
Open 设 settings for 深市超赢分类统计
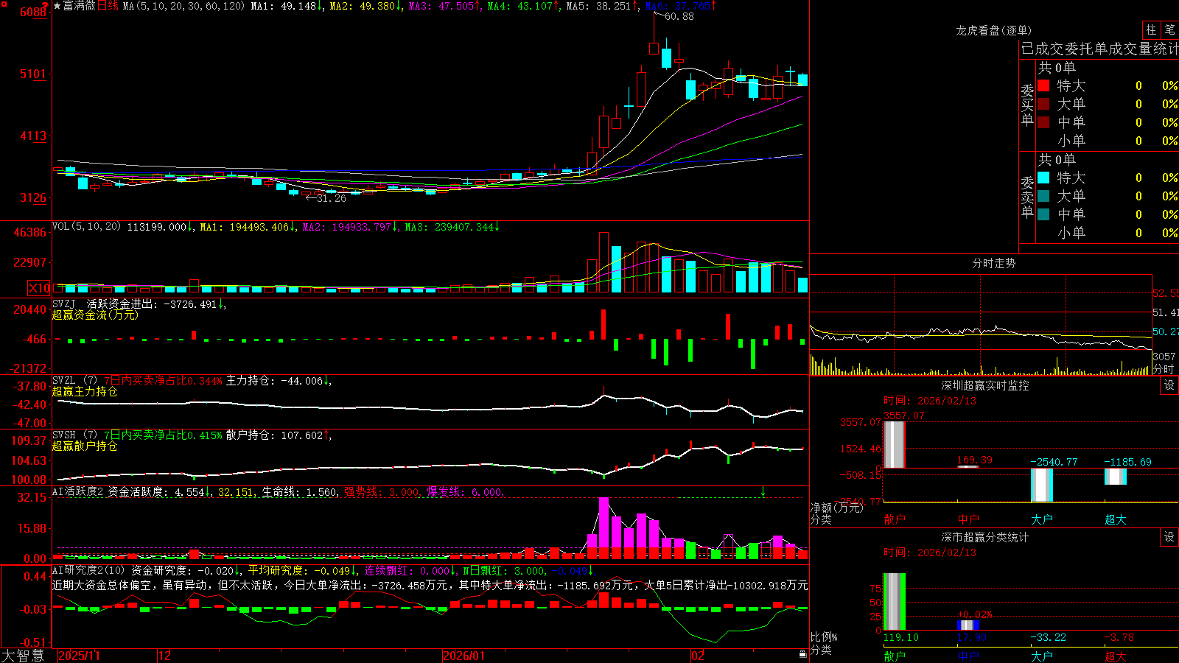tap(1169, 537)
